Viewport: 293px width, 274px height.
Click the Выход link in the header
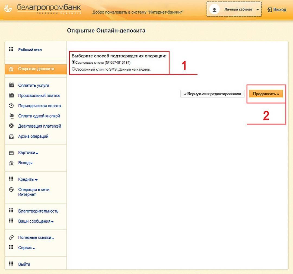coord(277,9)
